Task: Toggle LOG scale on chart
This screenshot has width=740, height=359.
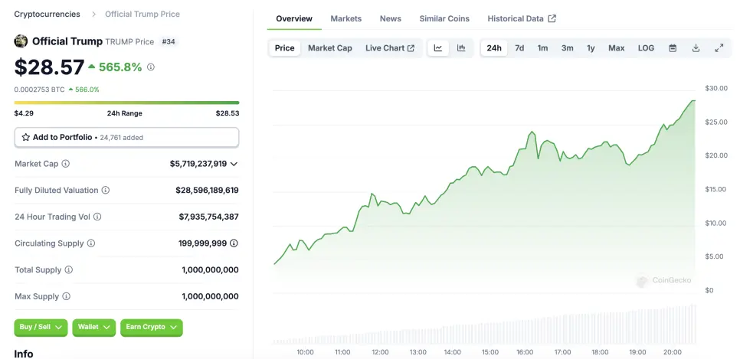Action: coord(646,48)
